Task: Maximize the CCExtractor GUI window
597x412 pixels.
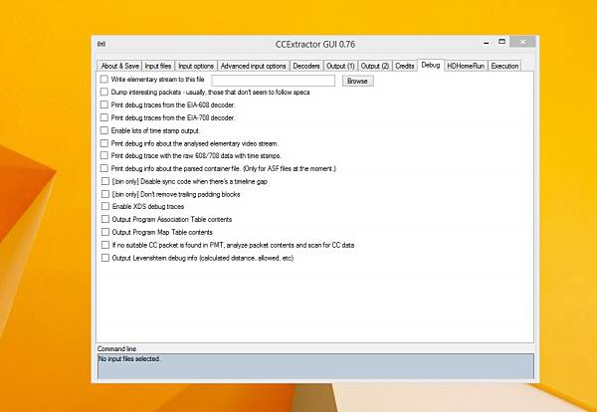Action: (x=501, y=42)
